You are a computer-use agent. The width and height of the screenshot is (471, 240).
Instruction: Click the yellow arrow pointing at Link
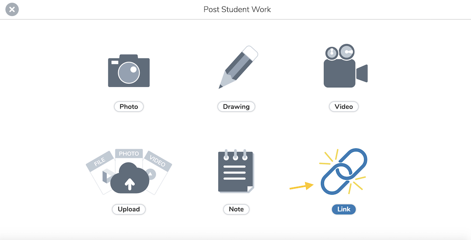301,186
